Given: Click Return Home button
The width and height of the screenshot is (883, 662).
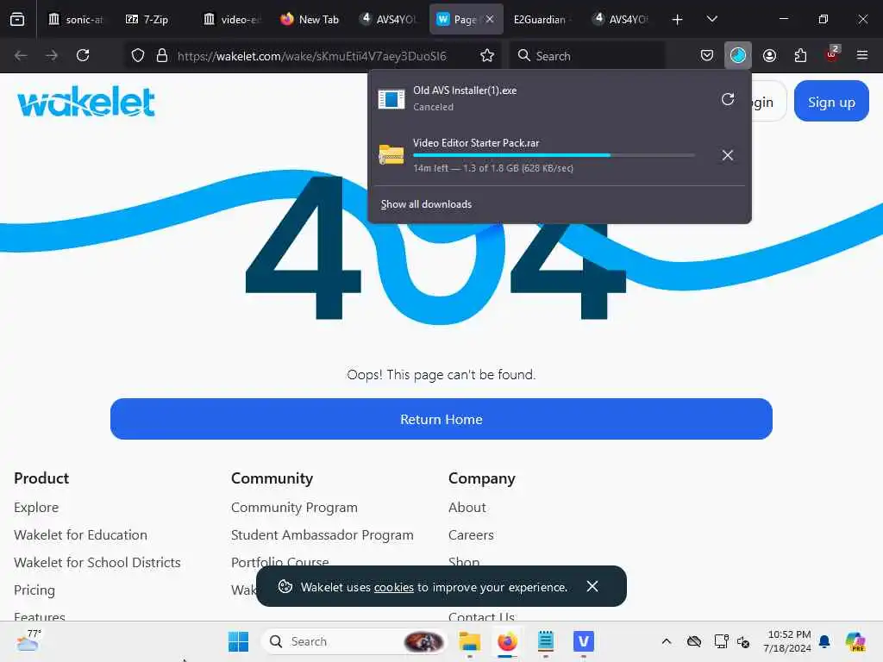Looking at the screenshot, I should (441, 419).
